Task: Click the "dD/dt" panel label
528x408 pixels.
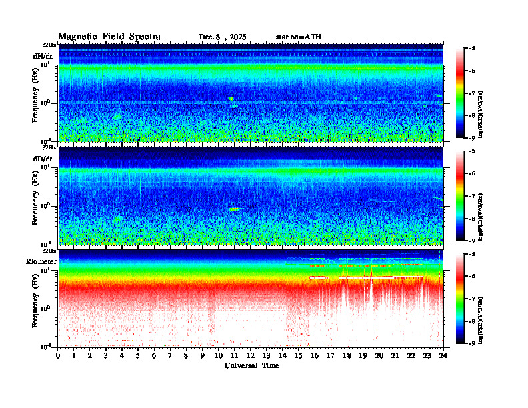Action: coord(43,159)
